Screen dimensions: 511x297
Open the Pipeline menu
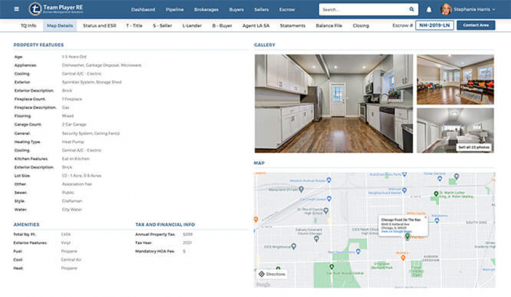point(175,10)
